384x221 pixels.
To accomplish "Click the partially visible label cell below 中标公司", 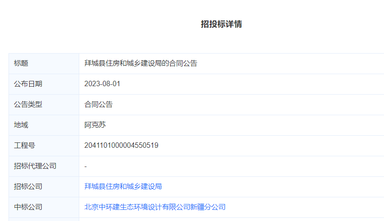I will 44,219.
